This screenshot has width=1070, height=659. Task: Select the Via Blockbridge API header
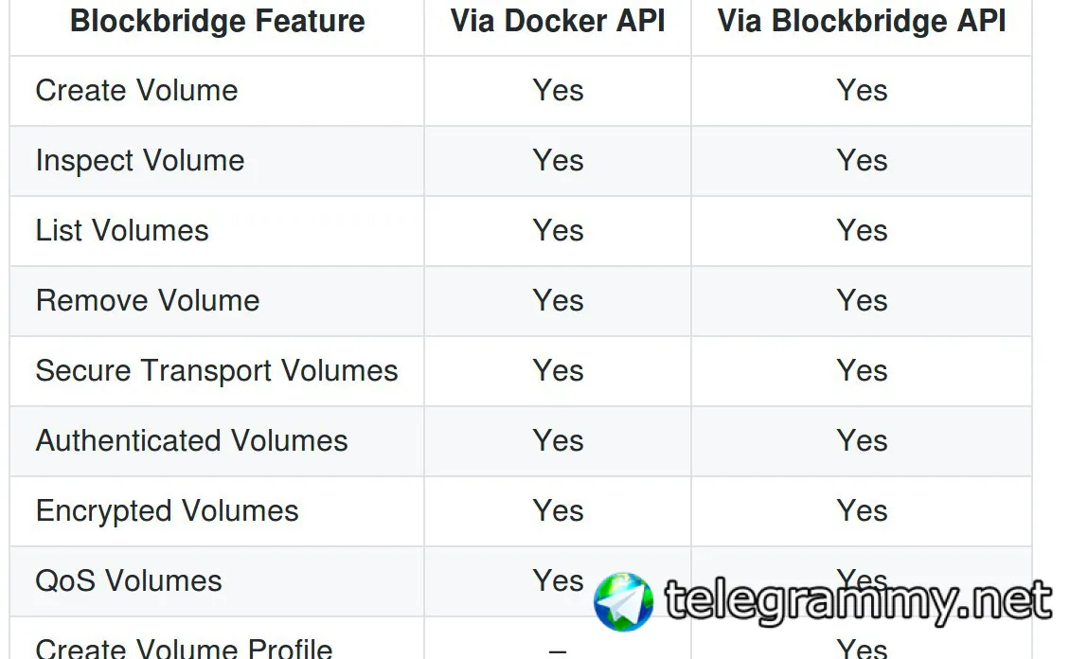click(862, 22)
